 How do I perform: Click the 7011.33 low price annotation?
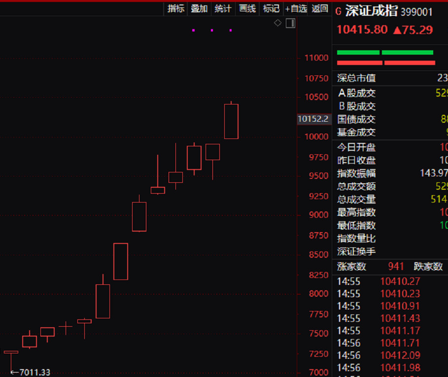30,372
